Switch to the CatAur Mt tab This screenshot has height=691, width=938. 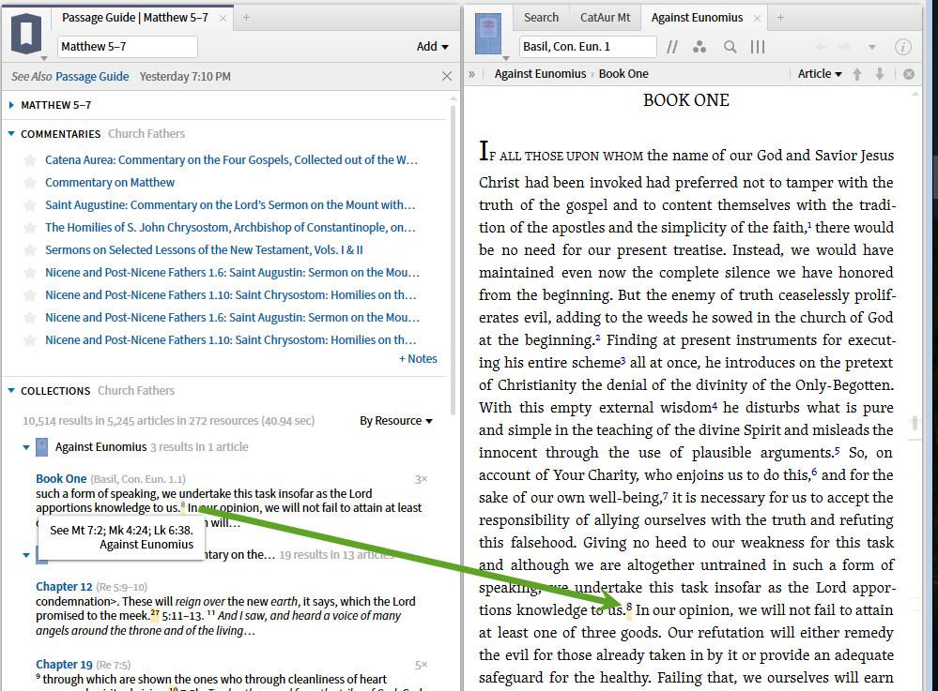605,18
